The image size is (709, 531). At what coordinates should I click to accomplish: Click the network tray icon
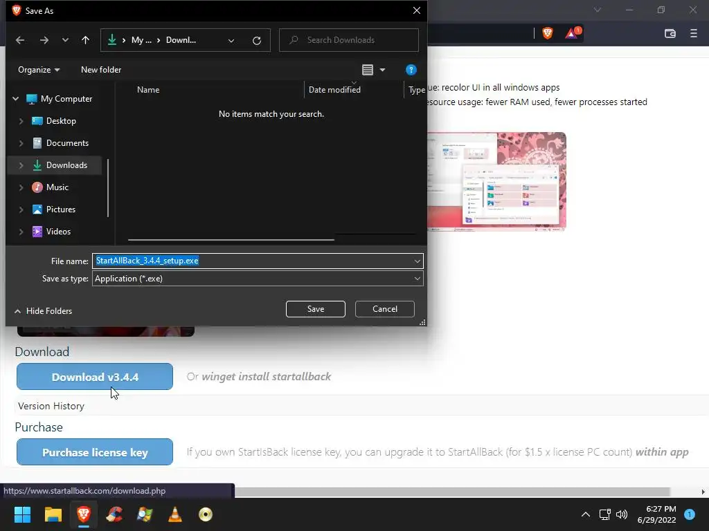tap(604, 514)
